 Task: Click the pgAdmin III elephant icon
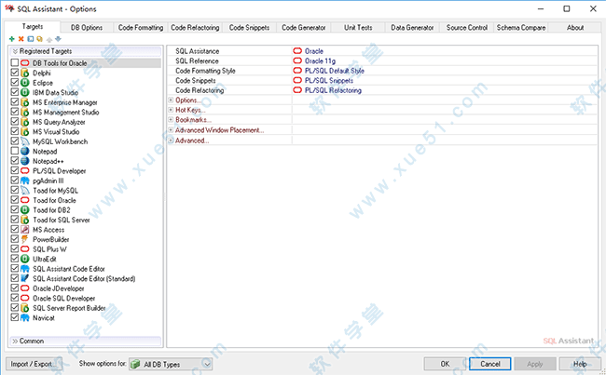pyautogui.click(x=25, y=181)
